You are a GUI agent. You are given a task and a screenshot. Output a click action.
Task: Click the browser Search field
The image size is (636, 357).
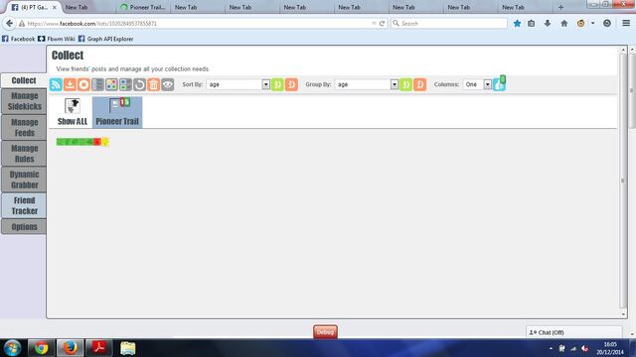point(449,24)
